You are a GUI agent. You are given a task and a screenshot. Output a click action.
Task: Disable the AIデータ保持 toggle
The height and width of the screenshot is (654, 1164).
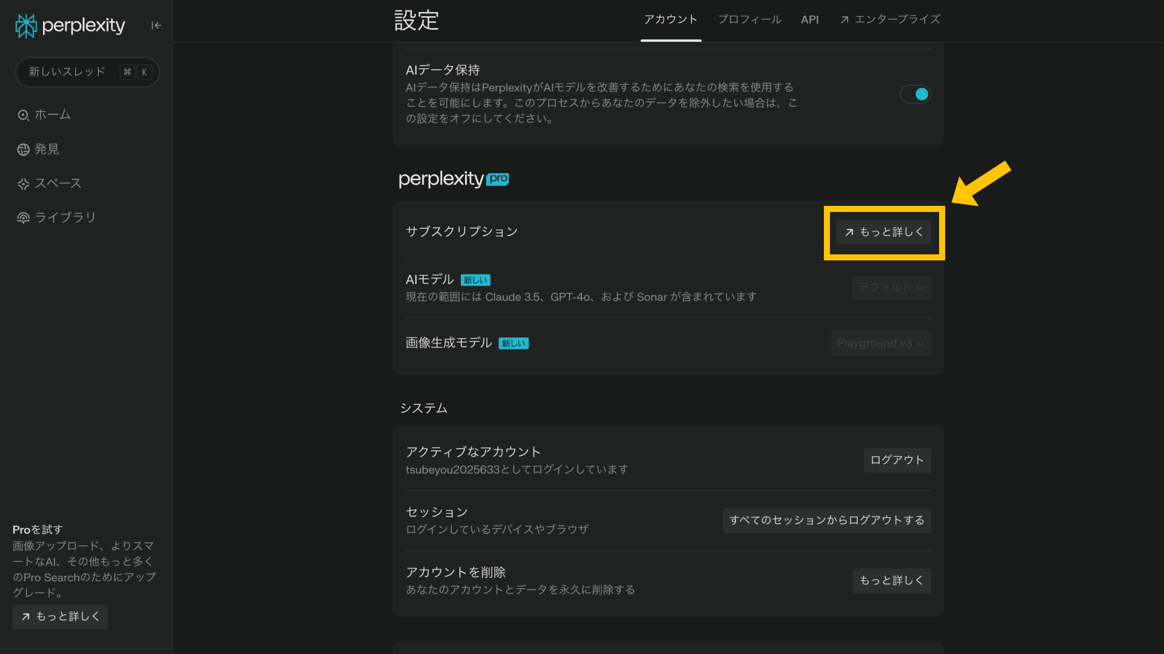915,94
